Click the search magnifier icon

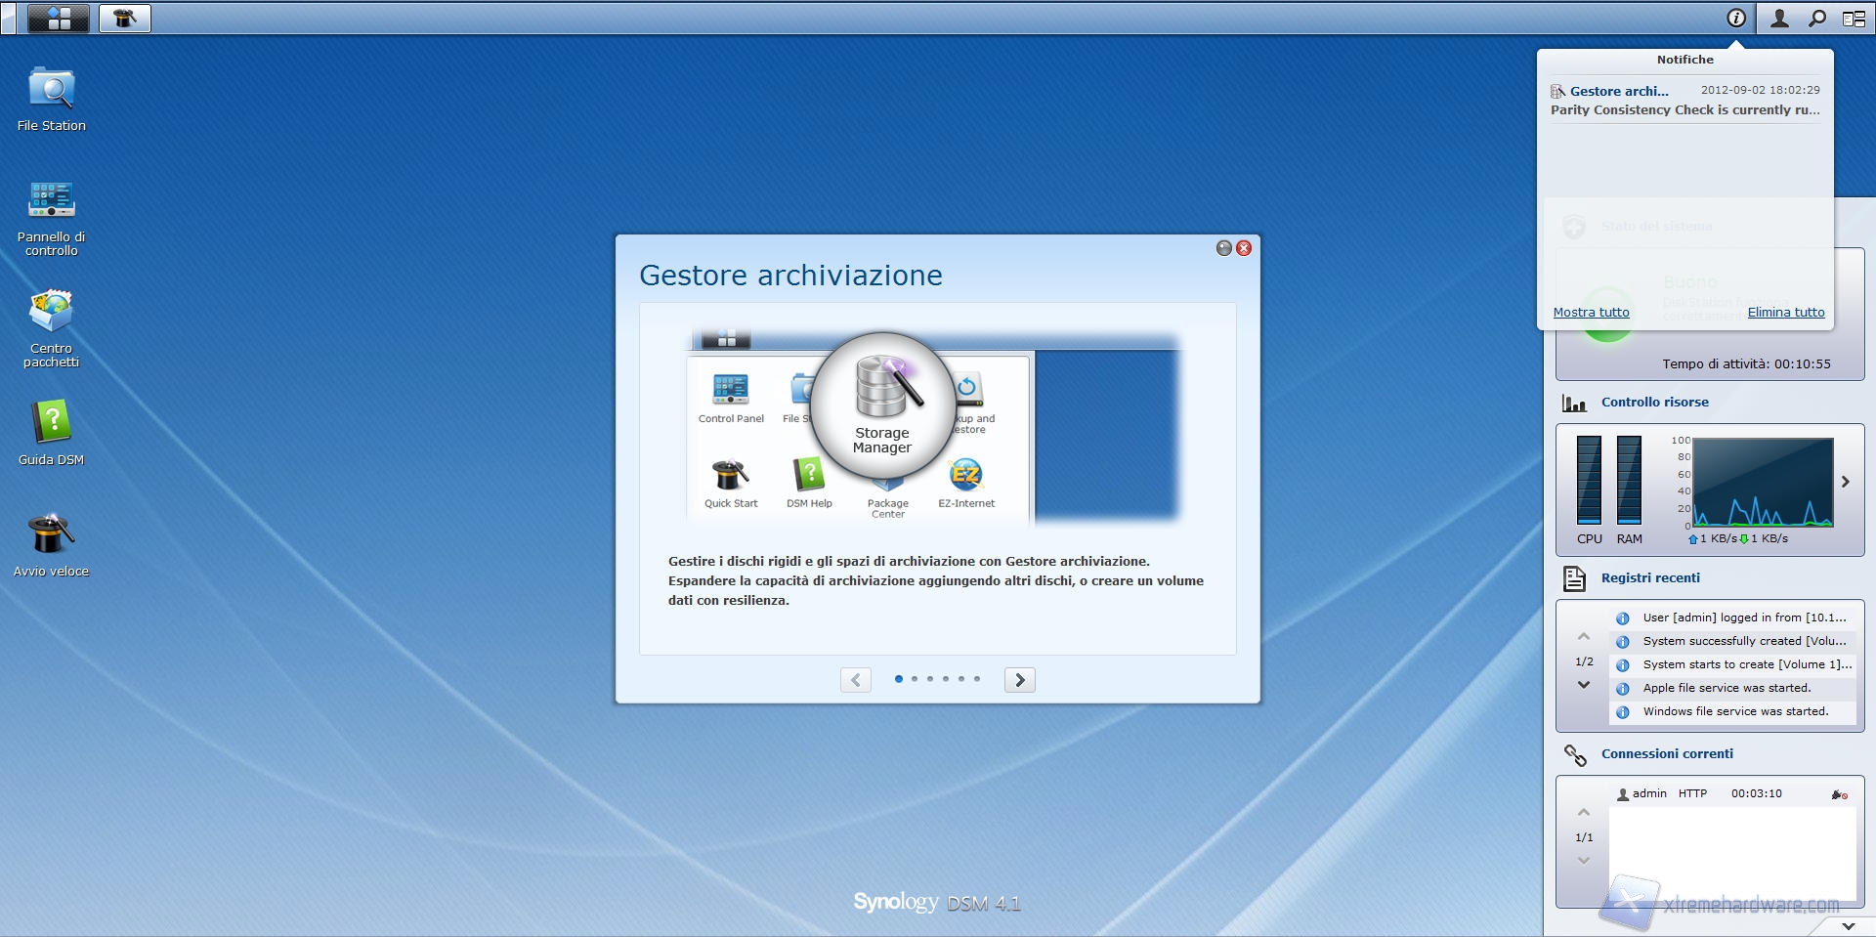1816,18
